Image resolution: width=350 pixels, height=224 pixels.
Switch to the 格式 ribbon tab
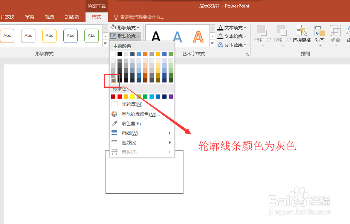[97, 17]
